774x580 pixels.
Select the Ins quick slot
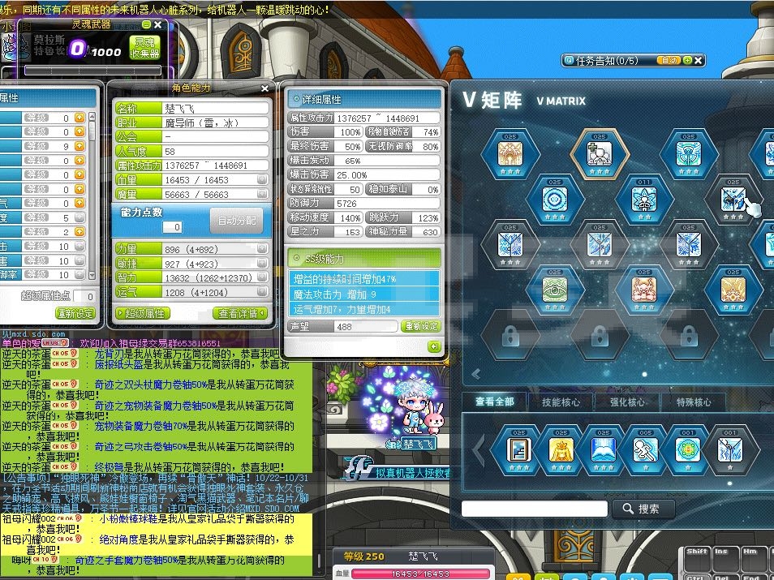(x=725, y=559)
